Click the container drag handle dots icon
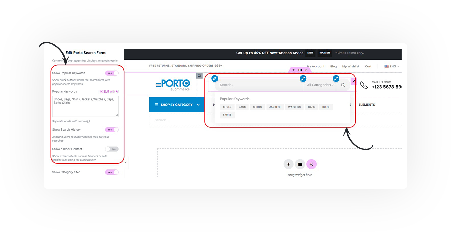Image resolution: width=451 pixels, height=232 pixels. [300, 70]
